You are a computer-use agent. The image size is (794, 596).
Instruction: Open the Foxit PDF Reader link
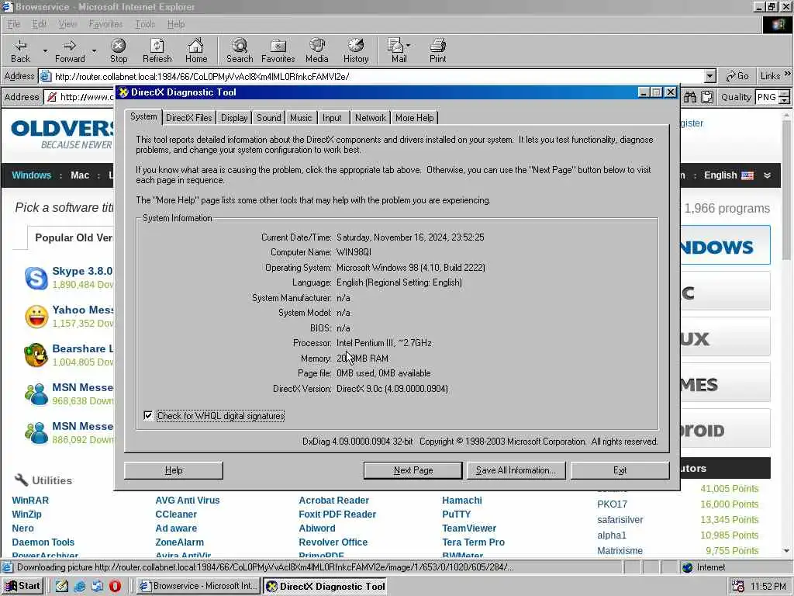(x=337, y=514)
